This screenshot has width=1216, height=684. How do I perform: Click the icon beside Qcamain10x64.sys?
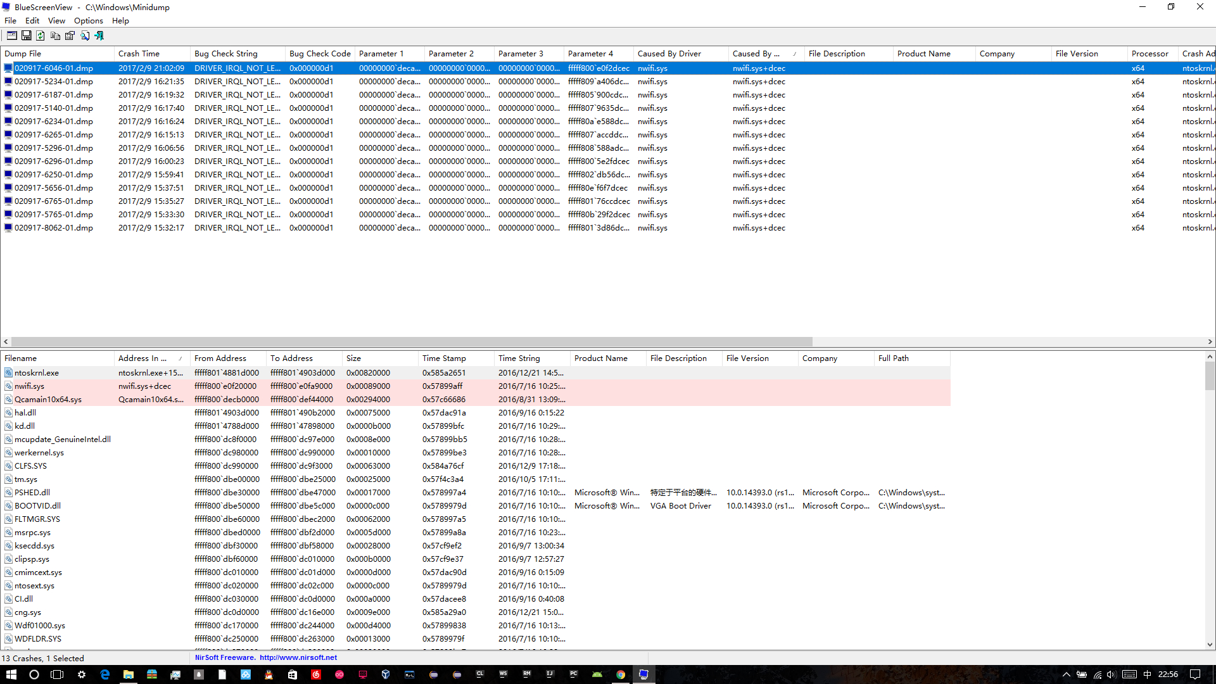tap(8, 400)
